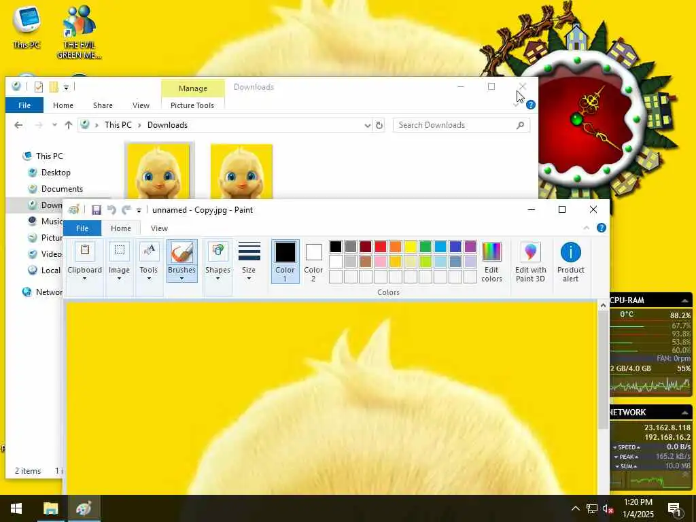Open the Explorer View tab
Image resolution: width=696 pixels, height=522 pixels.
pyautogui.click(x=141, y=105)
